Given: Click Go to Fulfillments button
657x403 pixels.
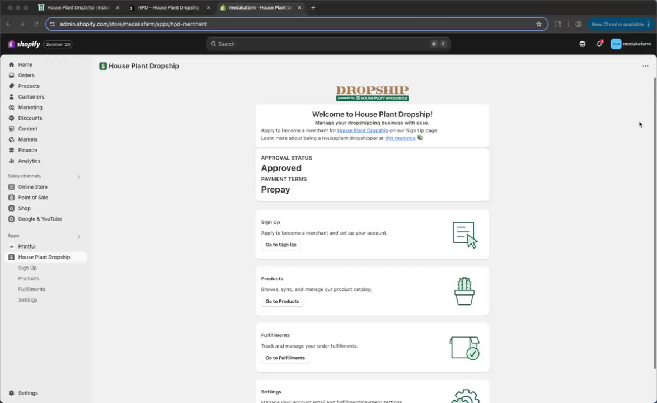Looking at the screenshot, I should pyautogui.click(x=285, y=358).
